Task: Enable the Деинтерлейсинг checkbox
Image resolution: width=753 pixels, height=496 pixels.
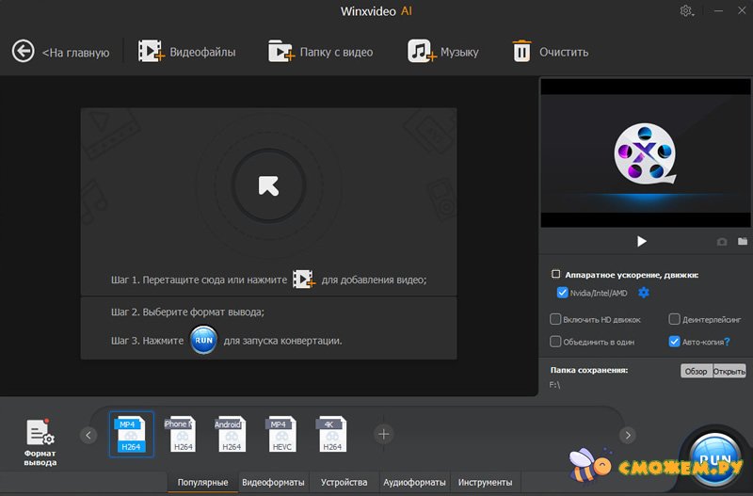Action: 674,319
